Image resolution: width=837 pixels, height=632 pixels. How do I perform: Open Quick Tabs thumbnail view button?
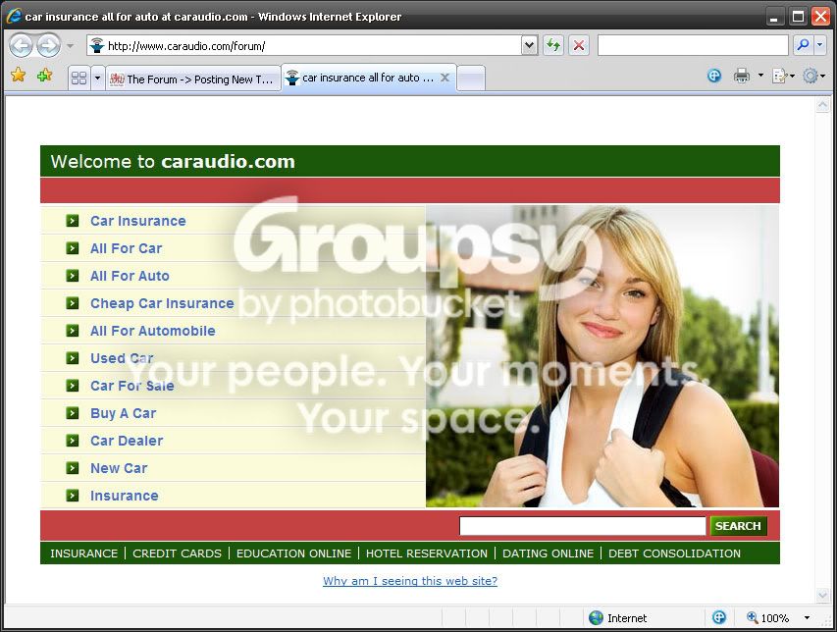tap(79, 79)
